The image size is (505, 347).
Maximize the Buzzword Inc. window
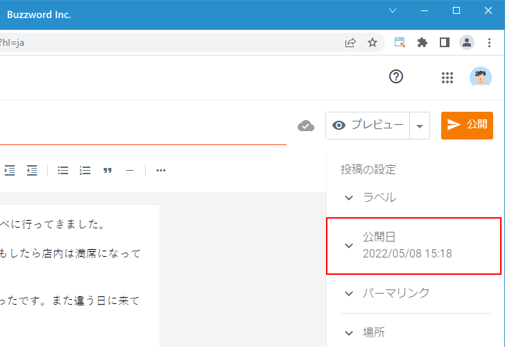click(x=456, y=10)
